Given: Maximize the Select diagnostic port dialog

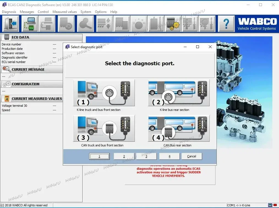Looking at the screenshot, I should 198,47.
